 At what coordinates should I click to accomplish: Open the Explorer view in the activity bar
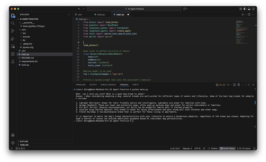[13, 16]
